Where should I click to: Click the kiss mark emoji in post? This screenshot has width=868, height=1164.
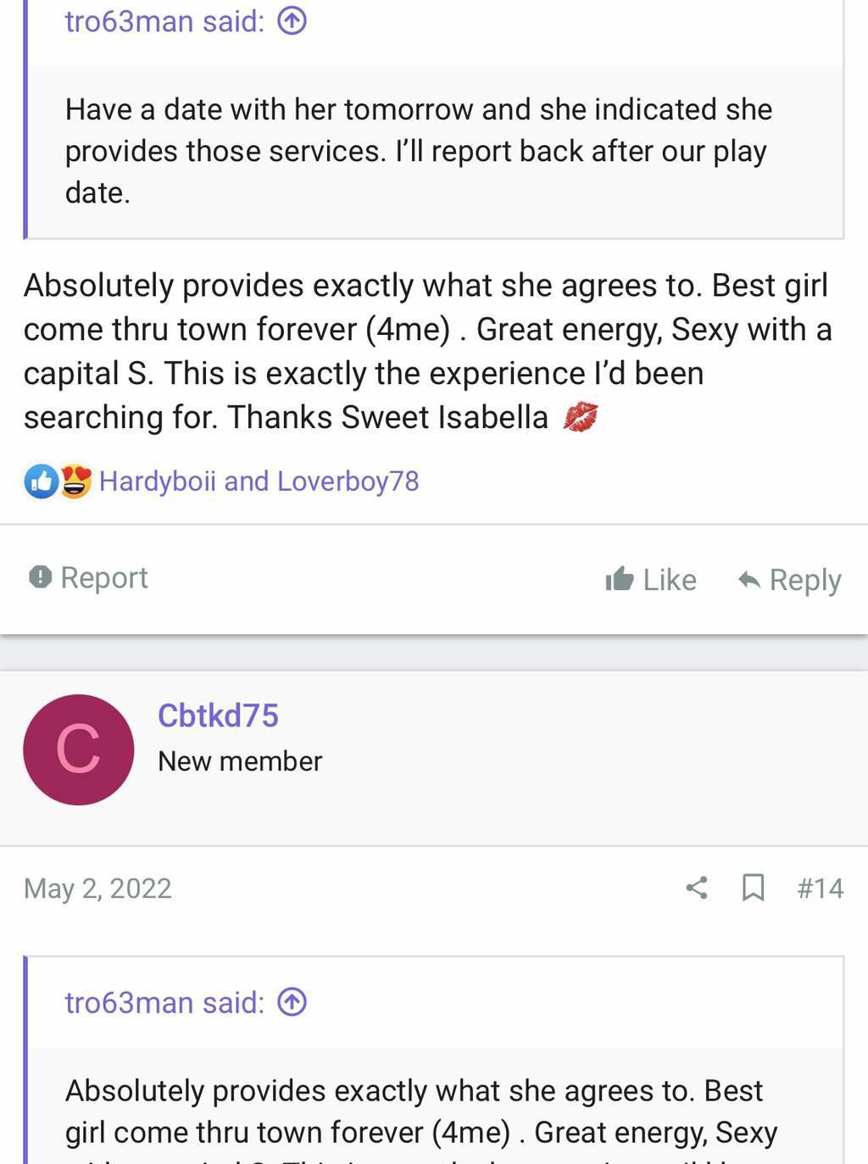pos(581,418)
